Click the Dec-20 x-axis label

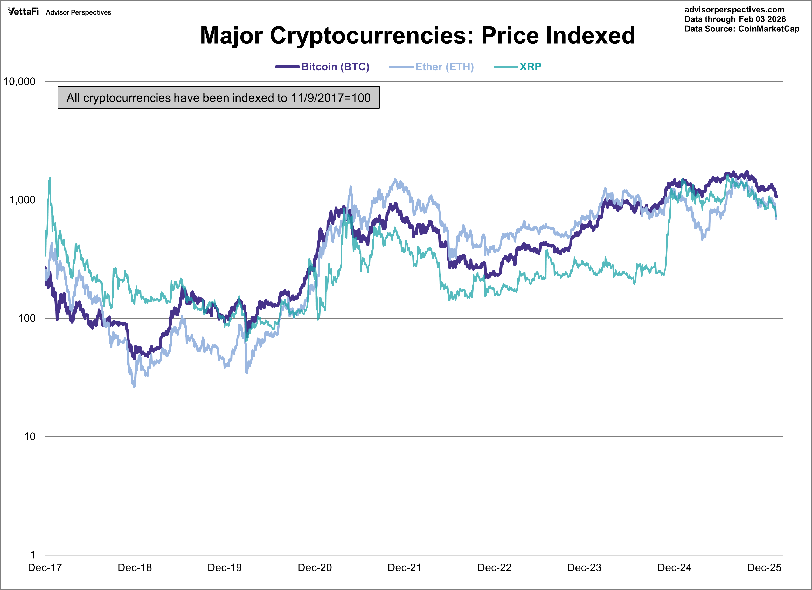[315, 568]
